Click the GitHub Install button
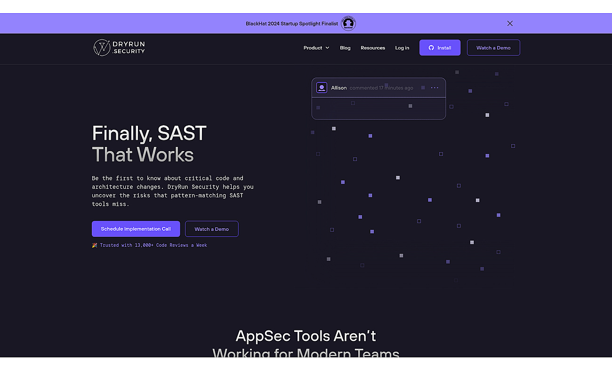The height and width of the screenshot is (371, 612). pos(440,48)
